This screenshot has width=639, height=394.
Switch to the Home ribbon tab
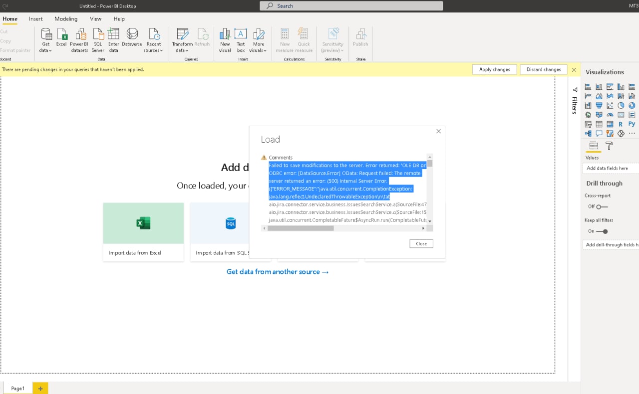tap(10, 19)
